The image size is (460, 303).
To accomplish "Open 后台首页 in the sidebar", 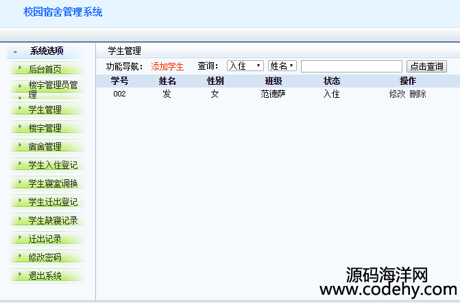I will [45, 69].
